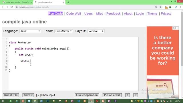The width and height of the screenshot is (183, 103).
Task: Click the page vertical scrollbar
Action: pos(182,39)
